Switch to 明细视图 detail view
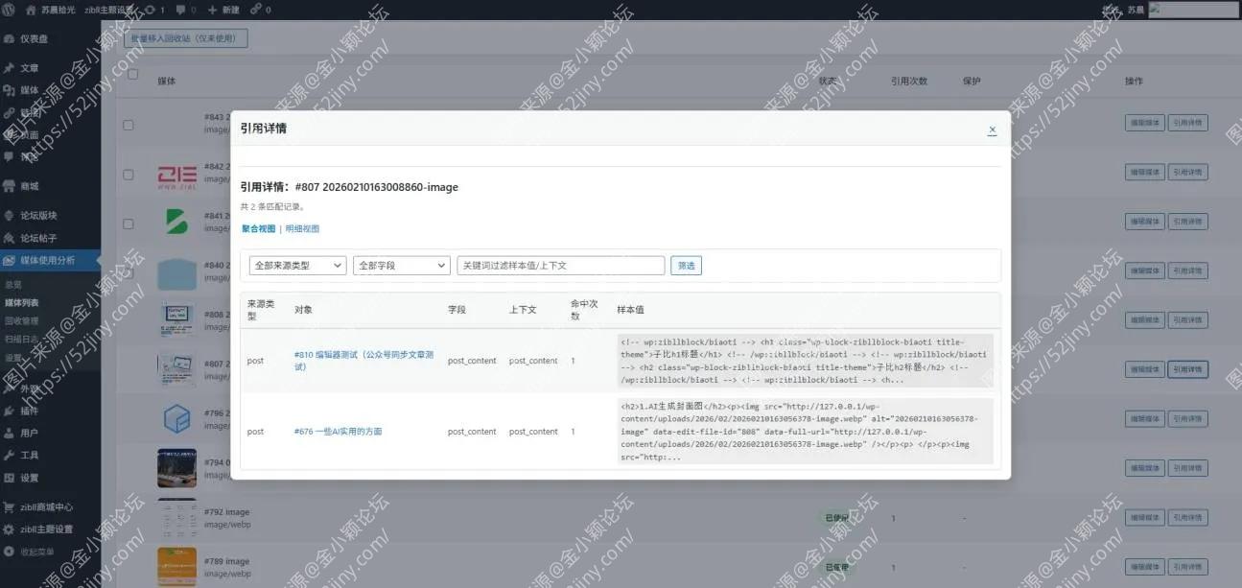Image resolution: width=1242 pixels, height=588 pixels. coord(302,229)
